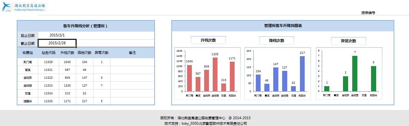Click the 收费站 column header
Screen dimensions: 409x126
(x=28, y=53)
